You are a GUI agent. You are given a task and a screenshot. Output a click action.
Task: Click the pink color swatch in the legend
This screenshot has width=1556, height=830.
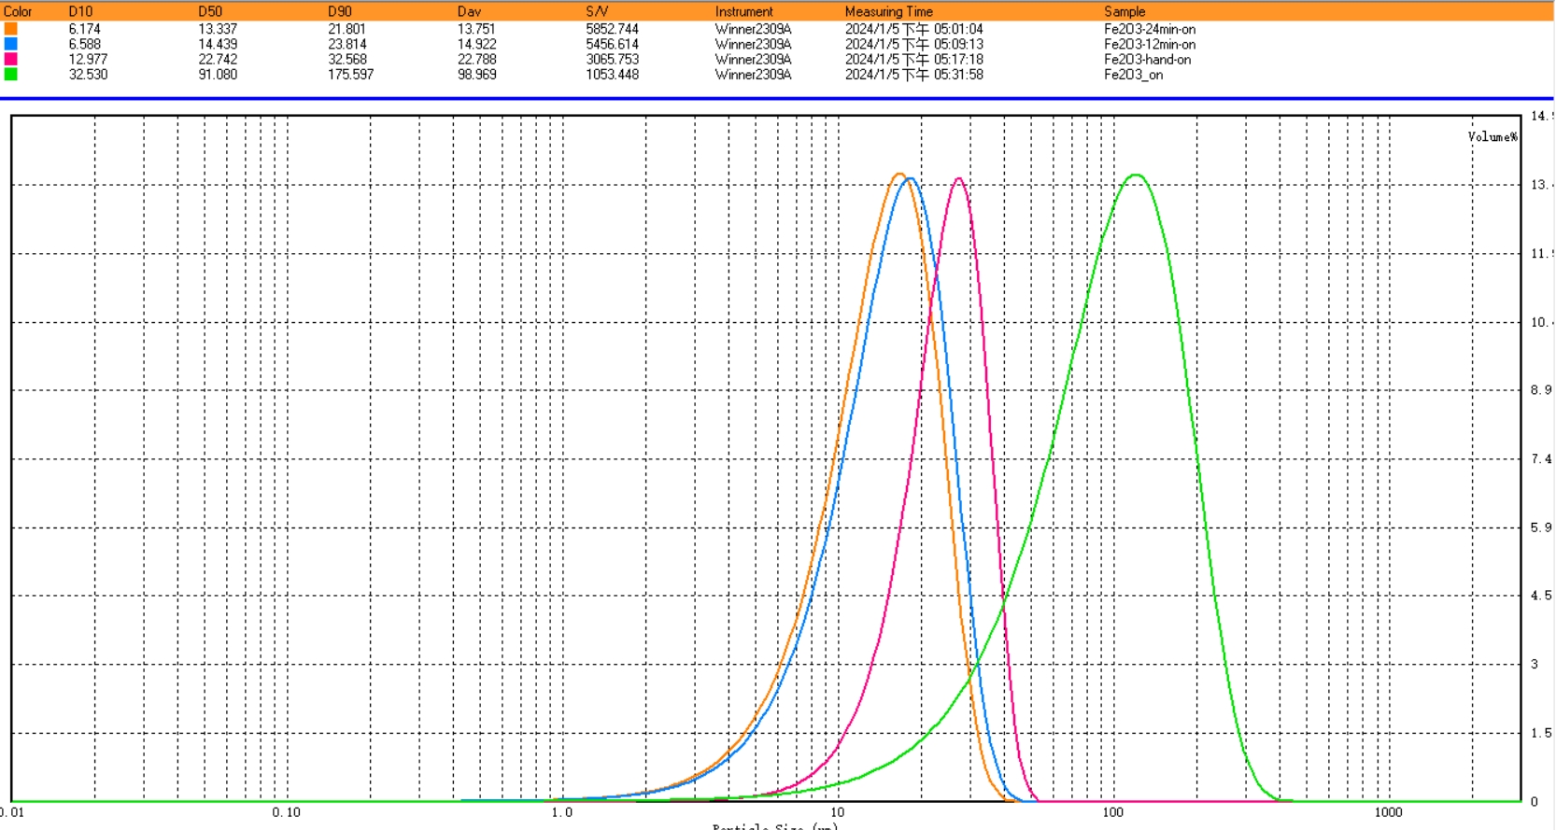pyautogui.click(x=10, y=59)
